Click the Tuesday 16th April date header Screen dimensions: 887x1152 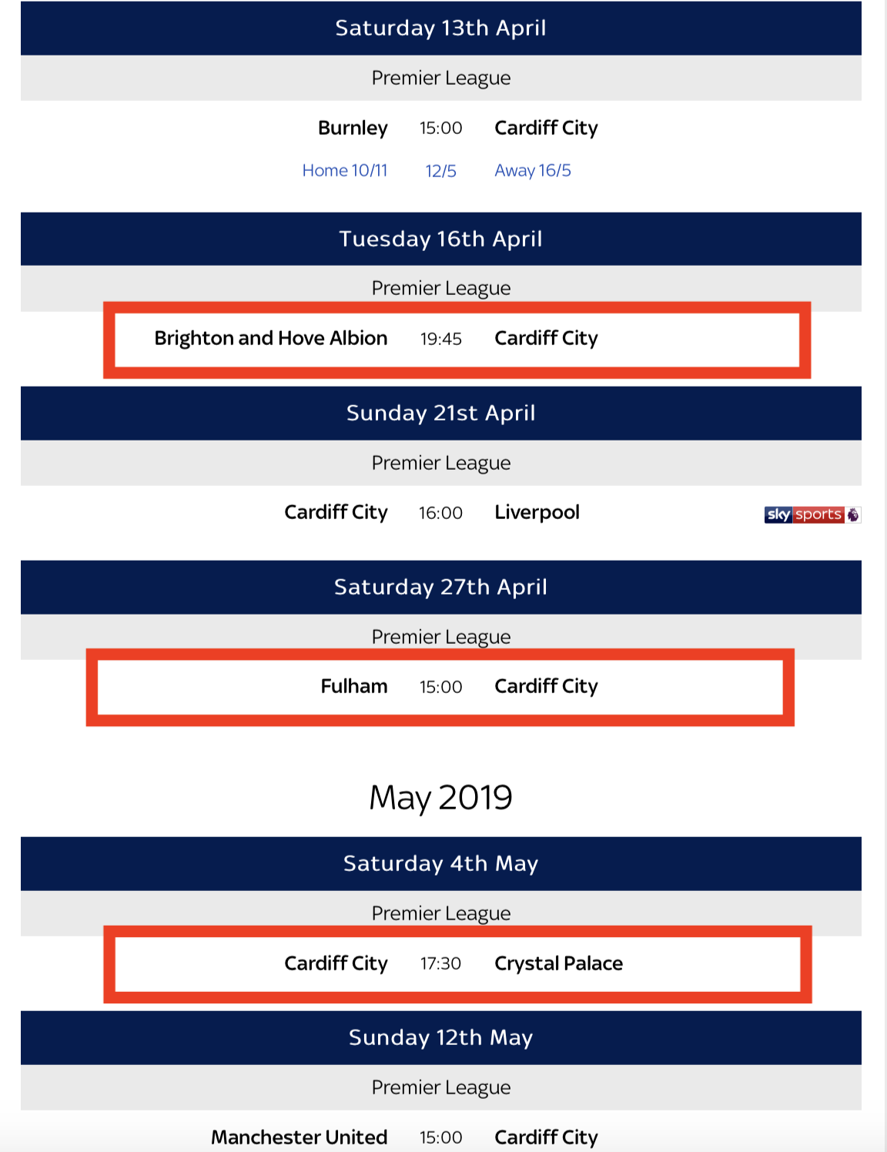(441, 239)
